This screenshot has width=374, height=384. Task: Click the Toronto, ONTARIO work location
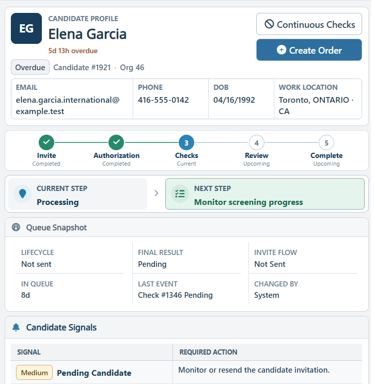pos(316,106)
